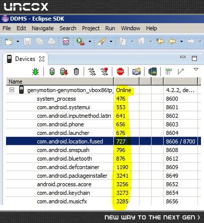Screen dimensions: 204x223
Task: Select the com.android.smspush process
Action: tap(103, 150)
